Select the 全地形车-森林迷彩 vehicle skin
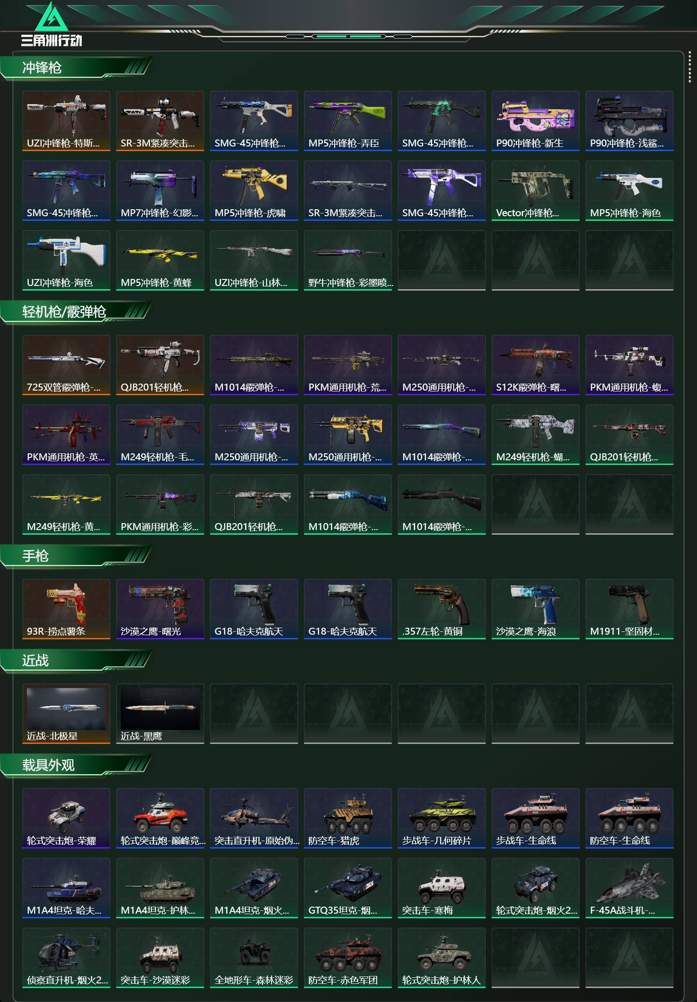This screenshot has height=1002, width=697. pyautogui.click(x=254, y=958)
